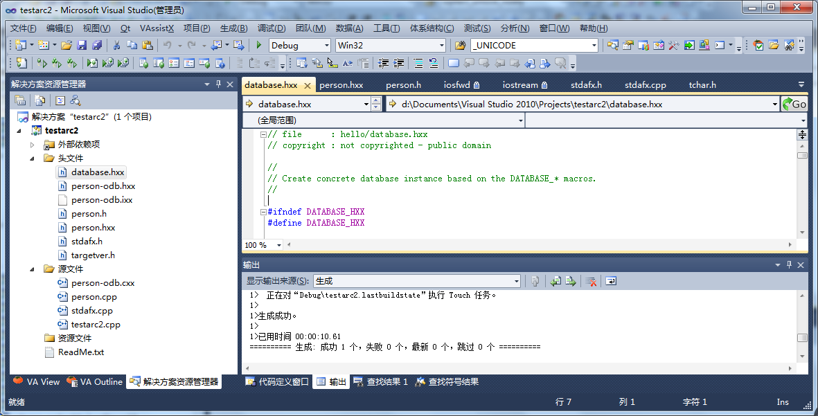
Task: Collapse the 源文件 folder node
Action: coord(32,269)
